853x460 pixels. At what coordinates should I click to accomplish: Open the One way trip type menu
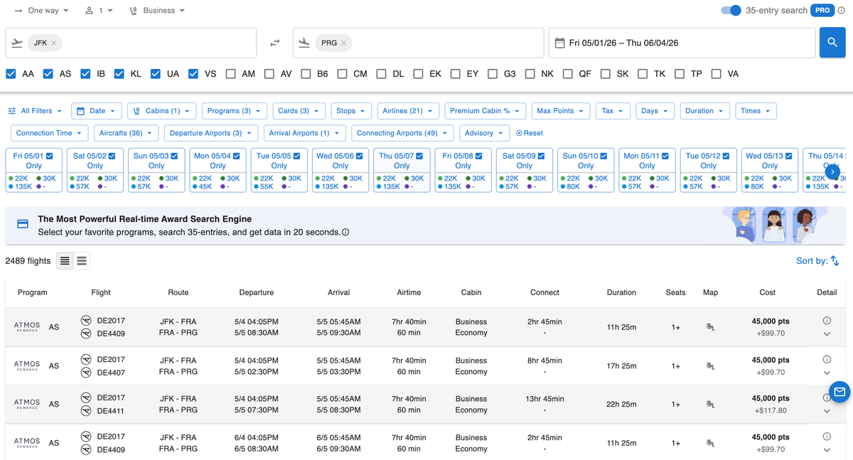coord(41,10)
